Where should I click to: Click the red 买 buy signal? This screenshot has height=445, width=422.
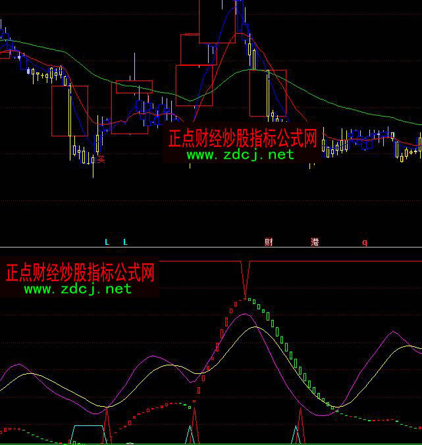[x=101, y=159]
